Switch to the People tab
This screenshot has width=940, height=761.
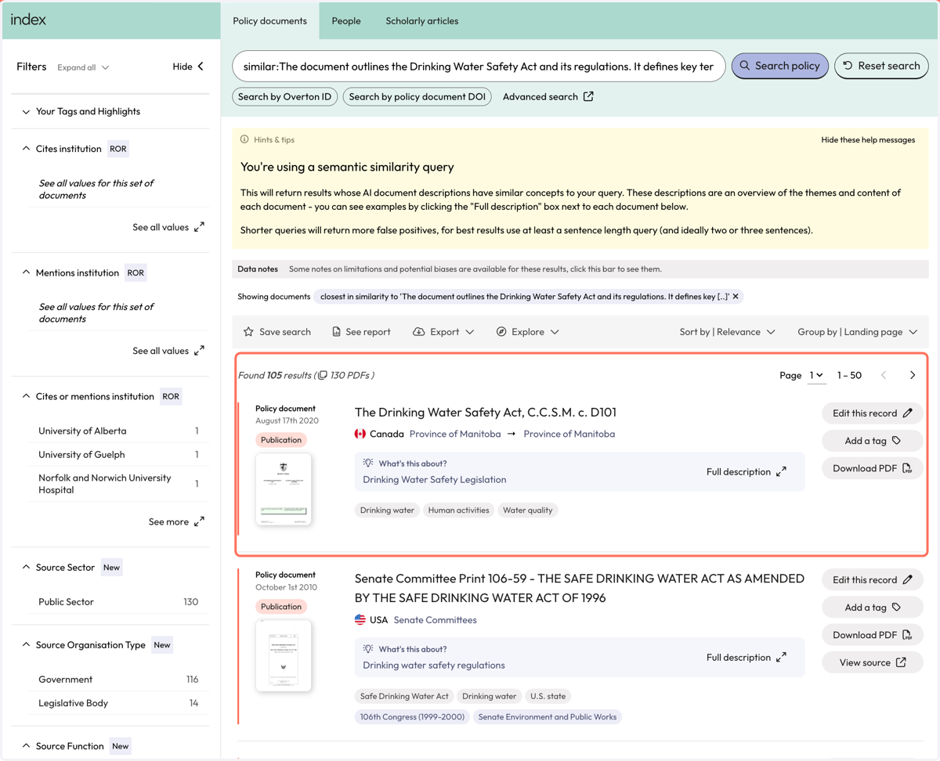[346, 21]
